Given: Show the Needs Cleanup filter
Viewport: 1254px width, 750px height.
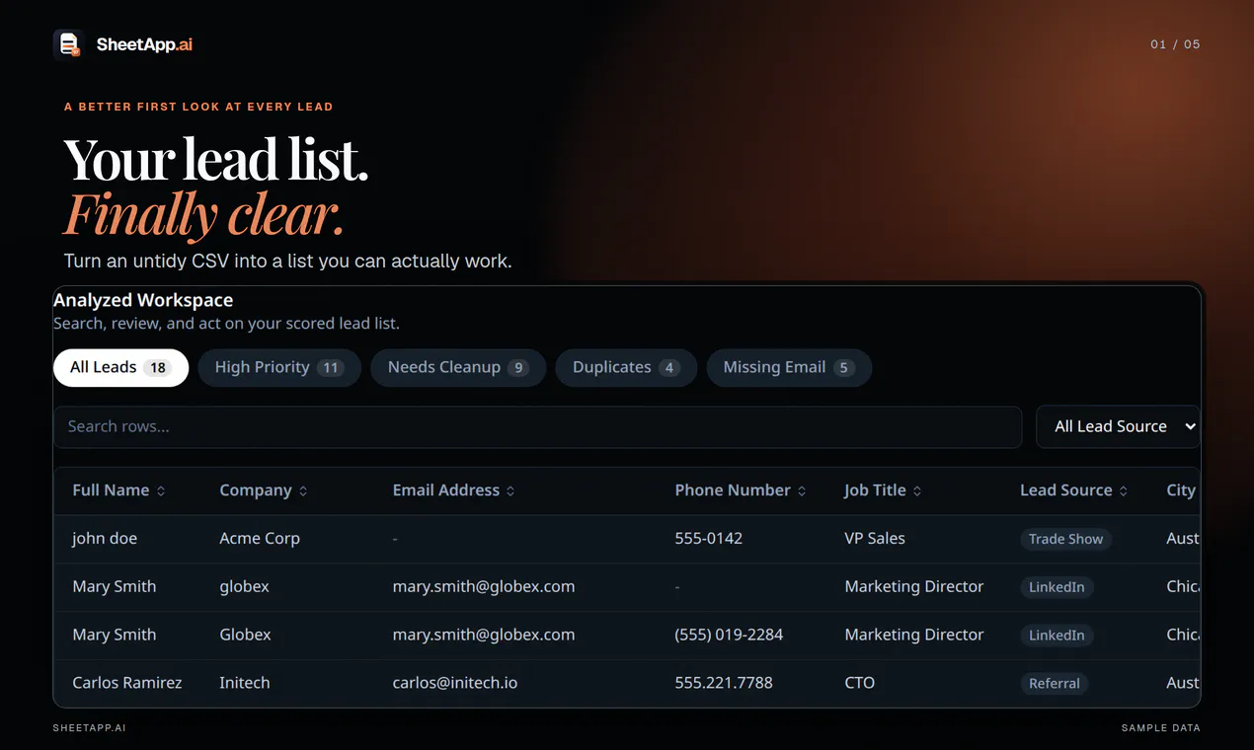Looking at the screenshot, I should pos(458,367).
